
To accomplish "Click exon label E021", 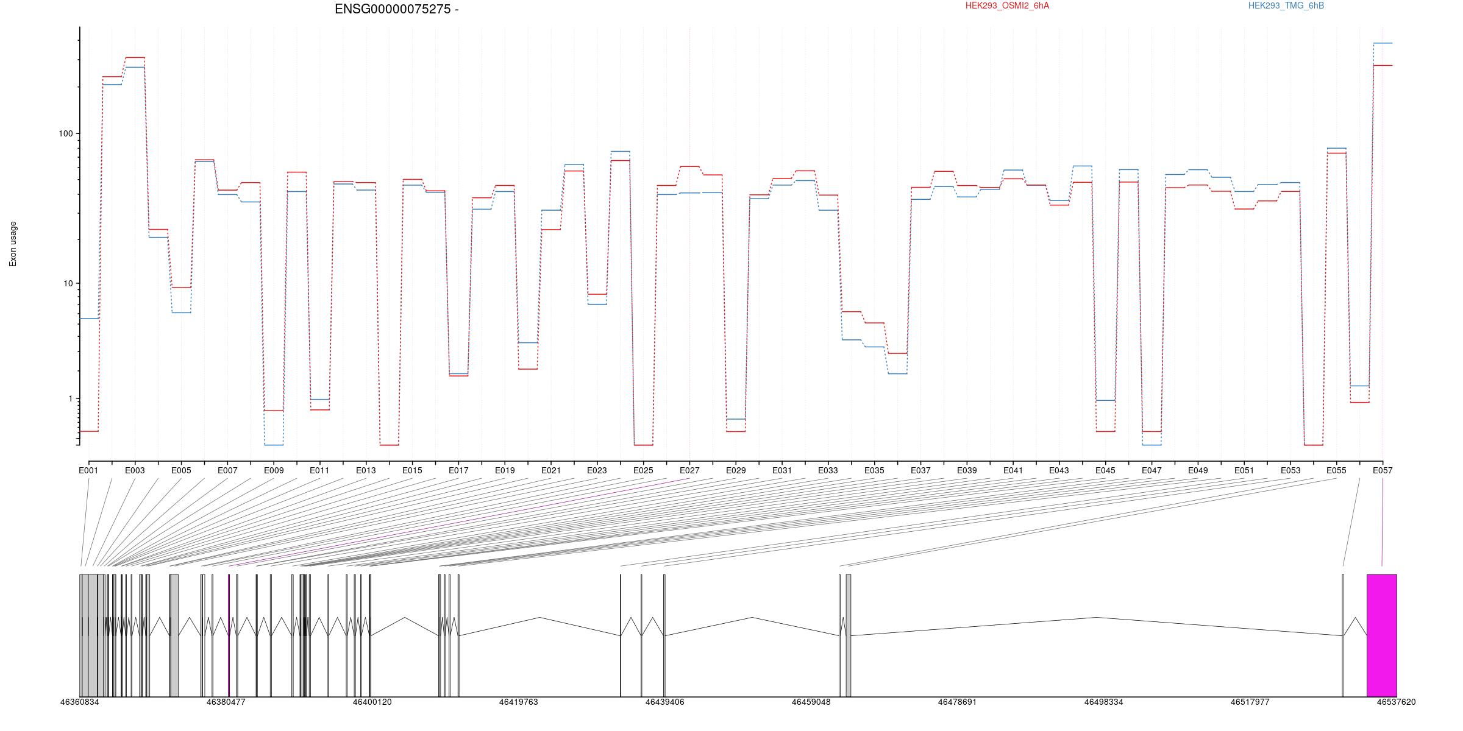I will click(551, 470).
